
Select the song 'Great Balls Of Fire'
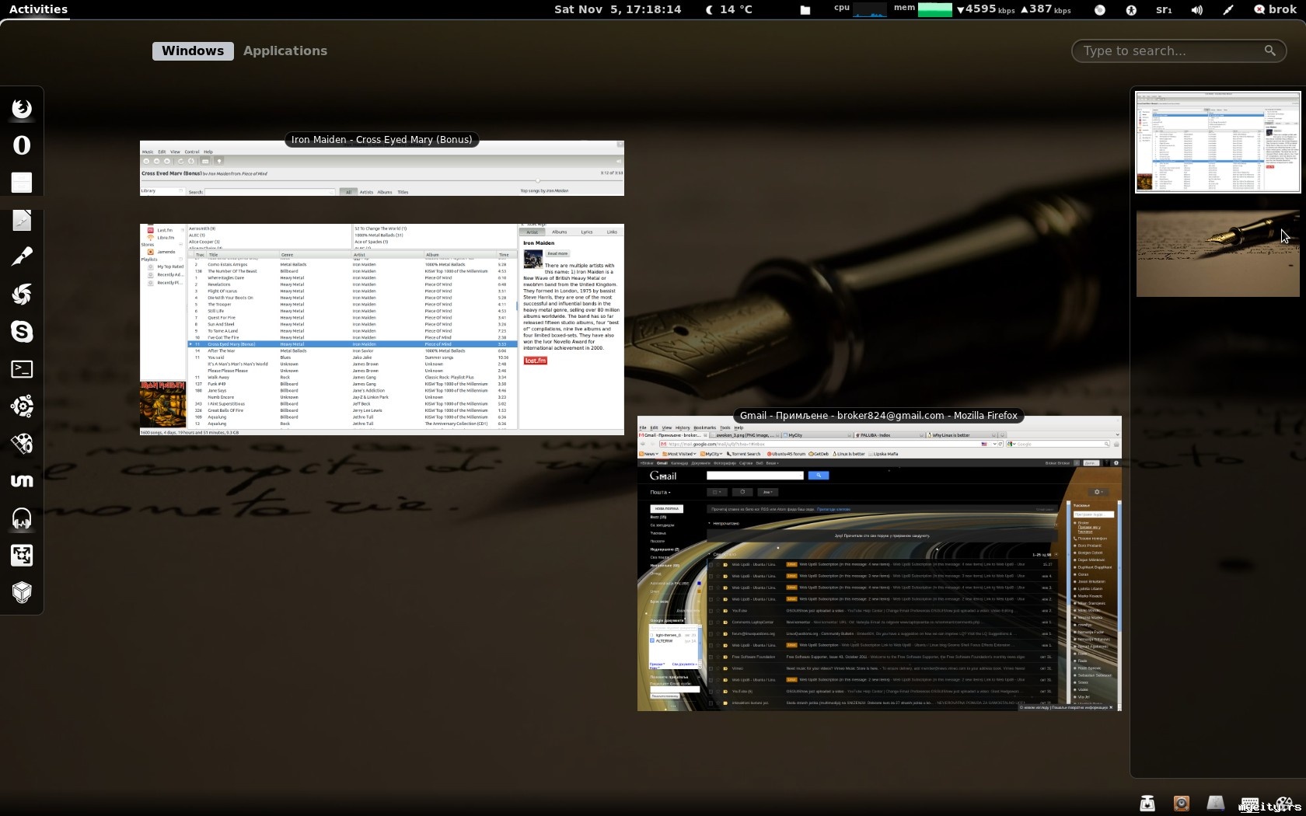tap(352, 410)
